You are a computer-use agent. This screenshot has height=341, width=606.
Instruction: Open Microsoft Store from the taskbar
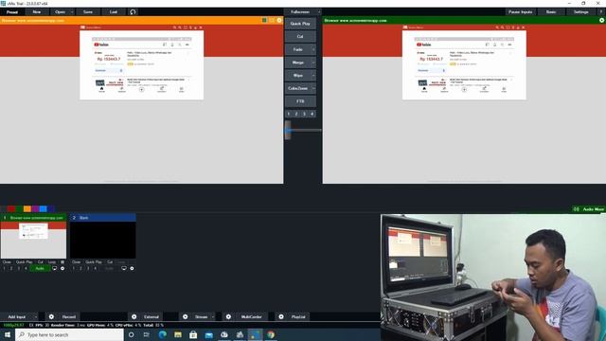pos(193,334)
